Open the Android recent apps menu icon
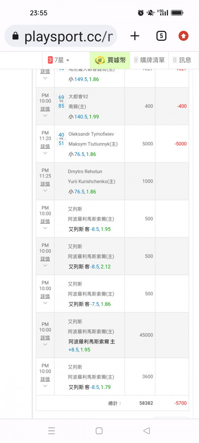The image size is (199, 443). (x=51, y=431)
